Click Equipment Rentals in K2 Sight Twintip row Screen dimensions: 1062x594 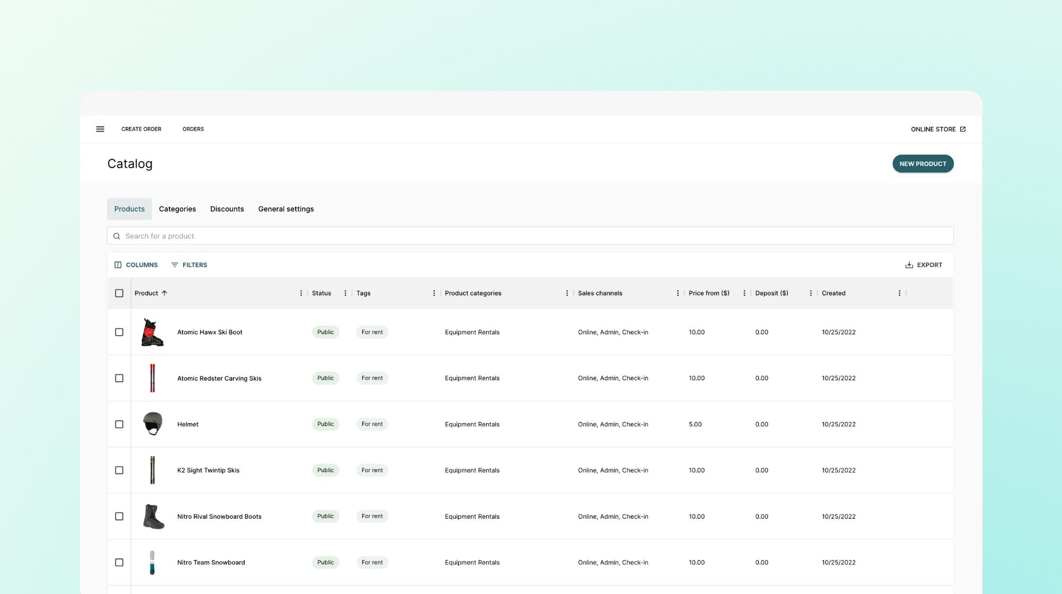click(472, 470)
